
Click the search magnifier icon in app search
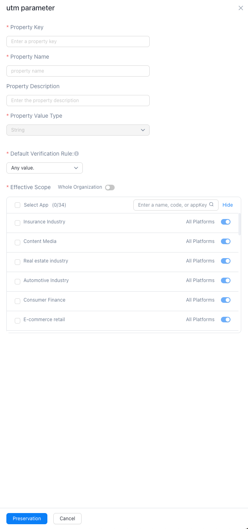[x=211, y=205]
